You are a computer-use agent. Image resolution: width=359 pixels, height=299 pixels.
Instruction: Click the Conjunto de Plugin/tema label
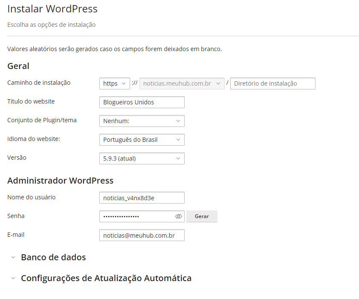[42, 121]
